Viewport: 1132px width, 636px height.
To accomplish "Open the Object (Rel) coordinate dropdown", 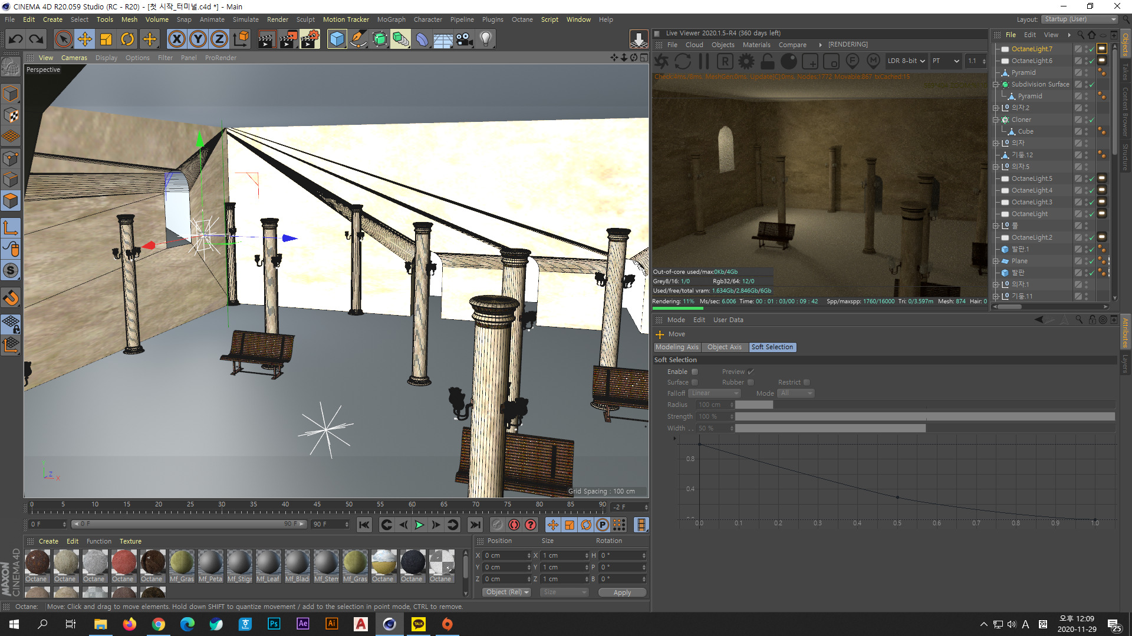I will tap(506, 592).
